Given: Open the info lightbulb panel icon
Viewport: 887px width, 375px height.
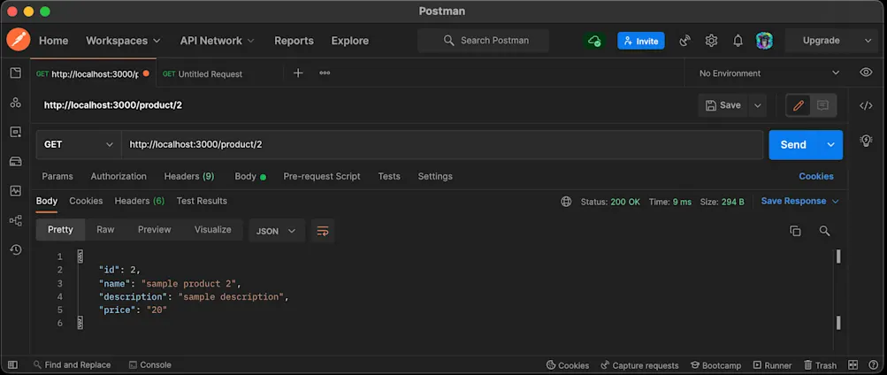Looking at the screenshot, I should [866, 141].
